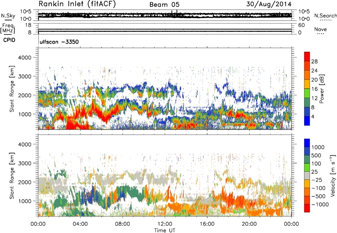The height and width of the screenshot is (233, 337).
Task: Click the '04:00' time axis tick label
Action: (80, 224)
